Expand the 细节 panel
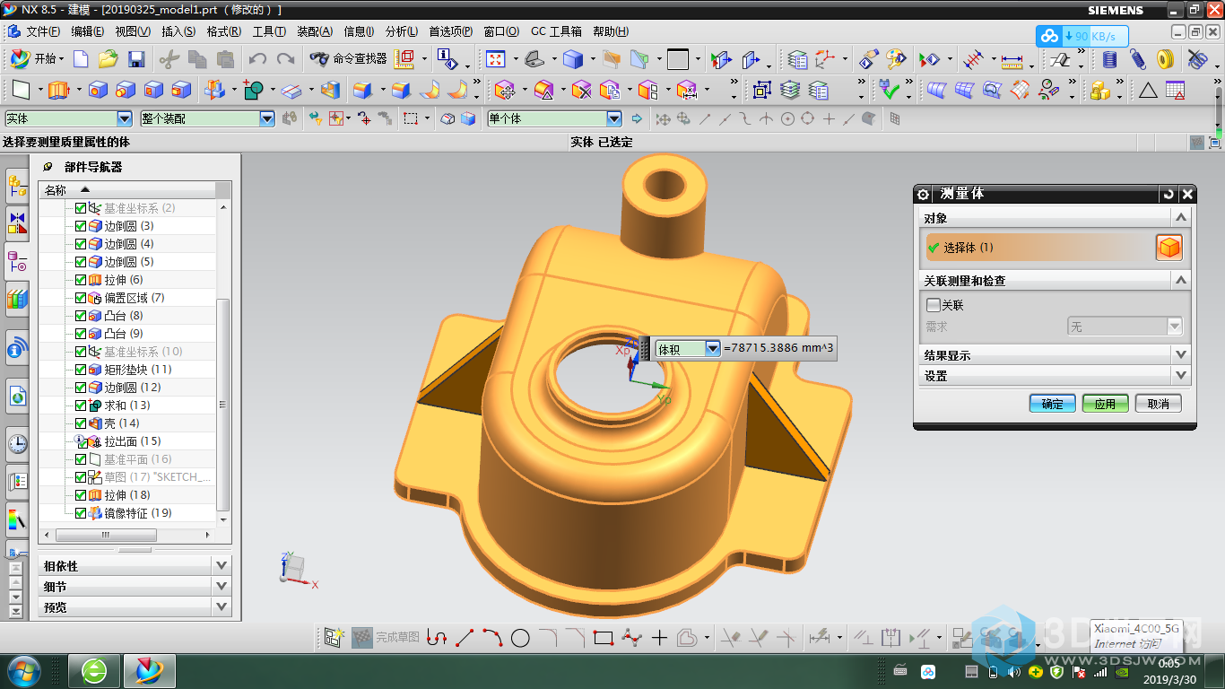This screenshot has height=689, width=1225. (x=222, y=587)
